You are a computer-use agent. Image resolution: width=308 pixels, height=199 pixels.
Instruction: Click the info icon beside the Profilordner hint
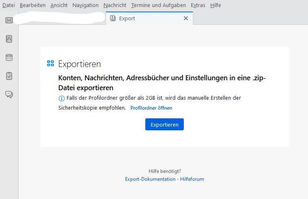62,98
